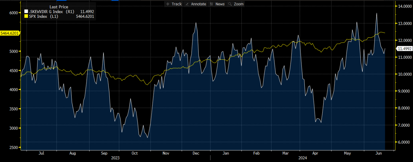Click the 5464.6201 value in legend
Viewport: 413px width, 162px height.
86,16
